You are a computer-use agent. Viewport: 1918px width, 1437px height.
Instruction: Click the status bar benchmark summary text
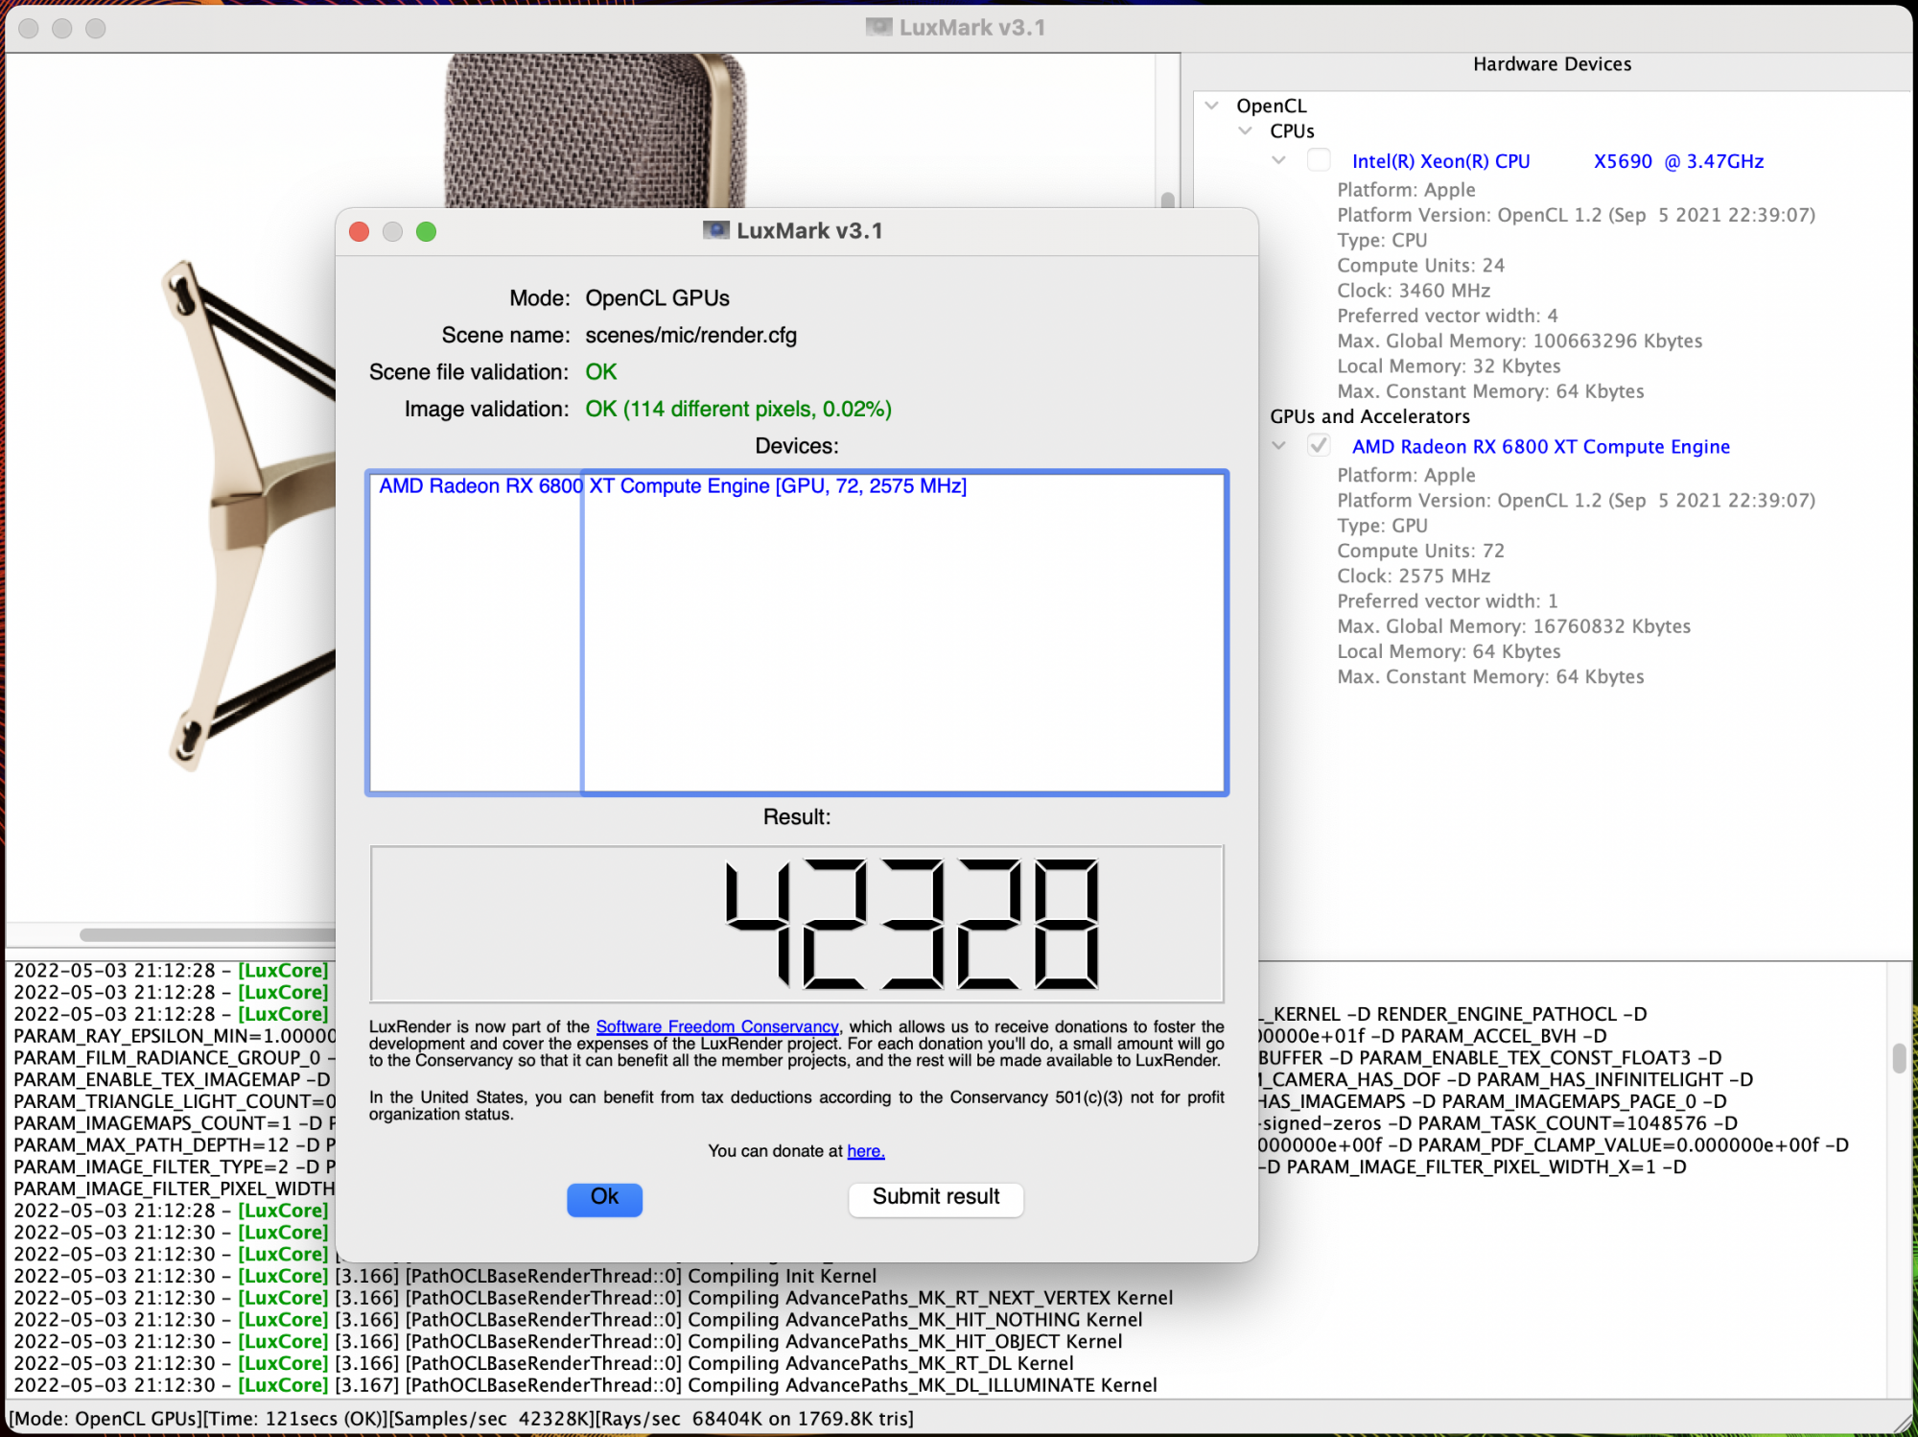click(461, 1419)
